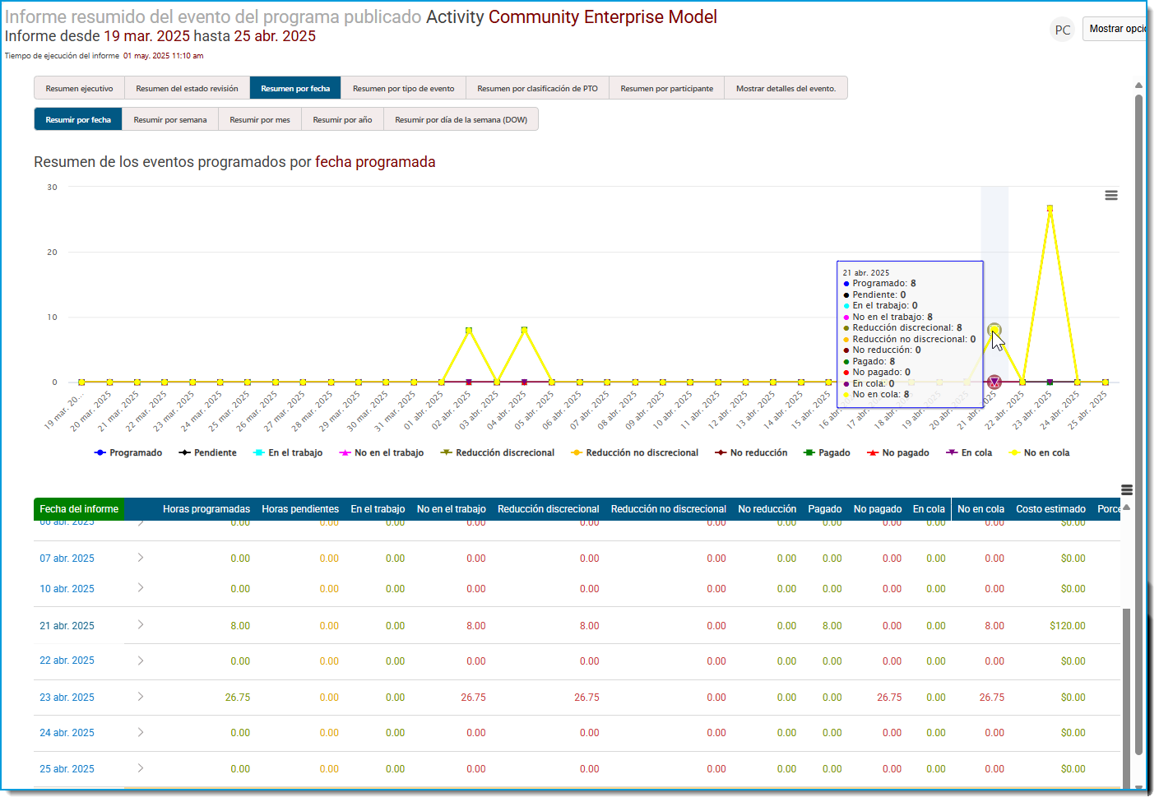Open Resumen por tipo de evento tab
Image resolution: width=1159 pixels, height=802 pixels.
click(x=403, y=88)
